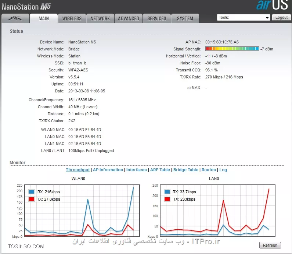Click the Channel Width value 40 MHz (Lower)
The height and width of the screenshot is (254, 292).
pos(83,107)
